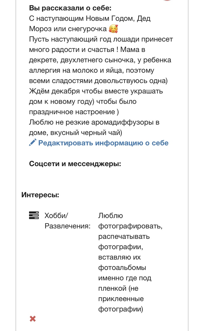Click the line starting "С наступающим Новым Годом"
This screenshot has height=331, width=204.
click(x=94, y=18)
